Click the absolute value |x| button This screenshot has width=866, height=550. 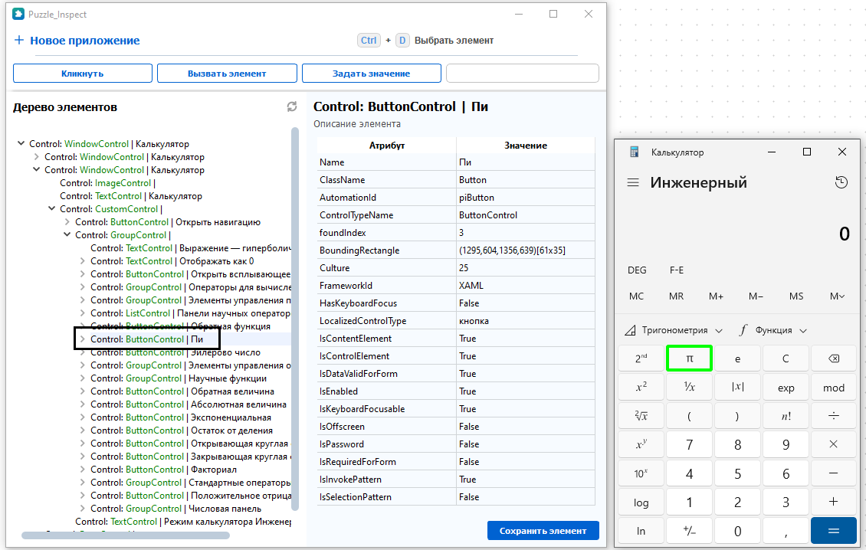click(x=737, y=388)
